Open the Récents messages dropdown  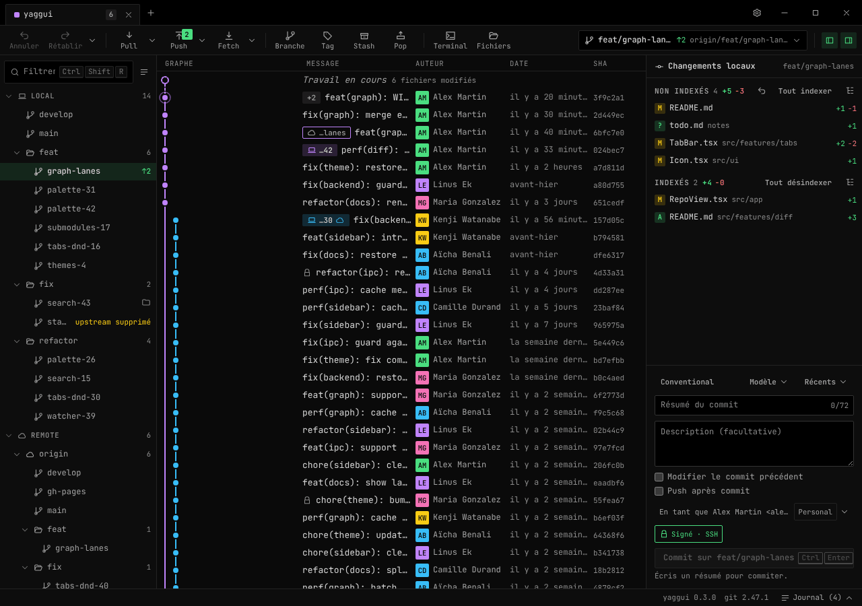pyautogui.click(x=825, y=382)
